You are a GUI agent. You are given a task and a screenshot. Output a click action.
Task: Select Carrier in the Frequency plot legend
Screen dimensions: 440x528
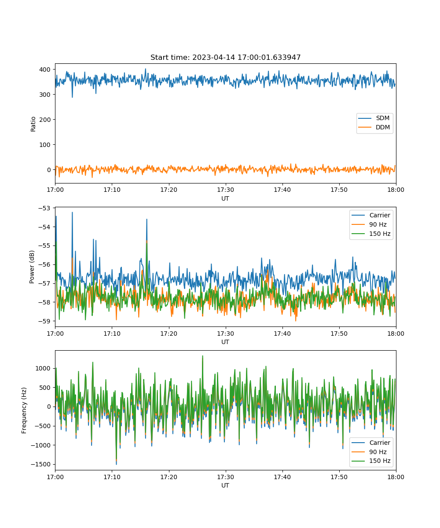380,443
